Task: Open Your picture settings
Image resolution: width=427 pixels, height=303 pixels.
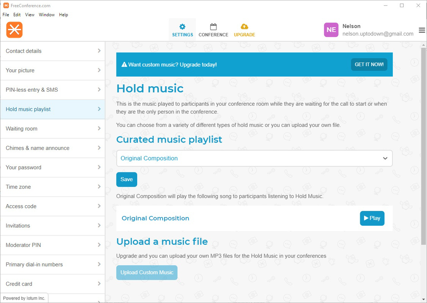Action: (53, 70)
